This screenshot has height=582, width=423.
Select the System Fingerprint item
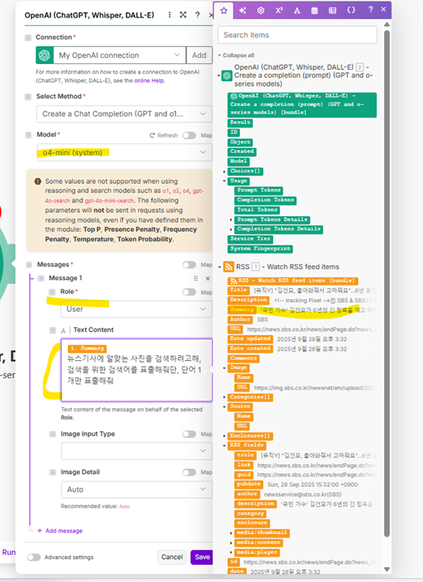point(260,249)
